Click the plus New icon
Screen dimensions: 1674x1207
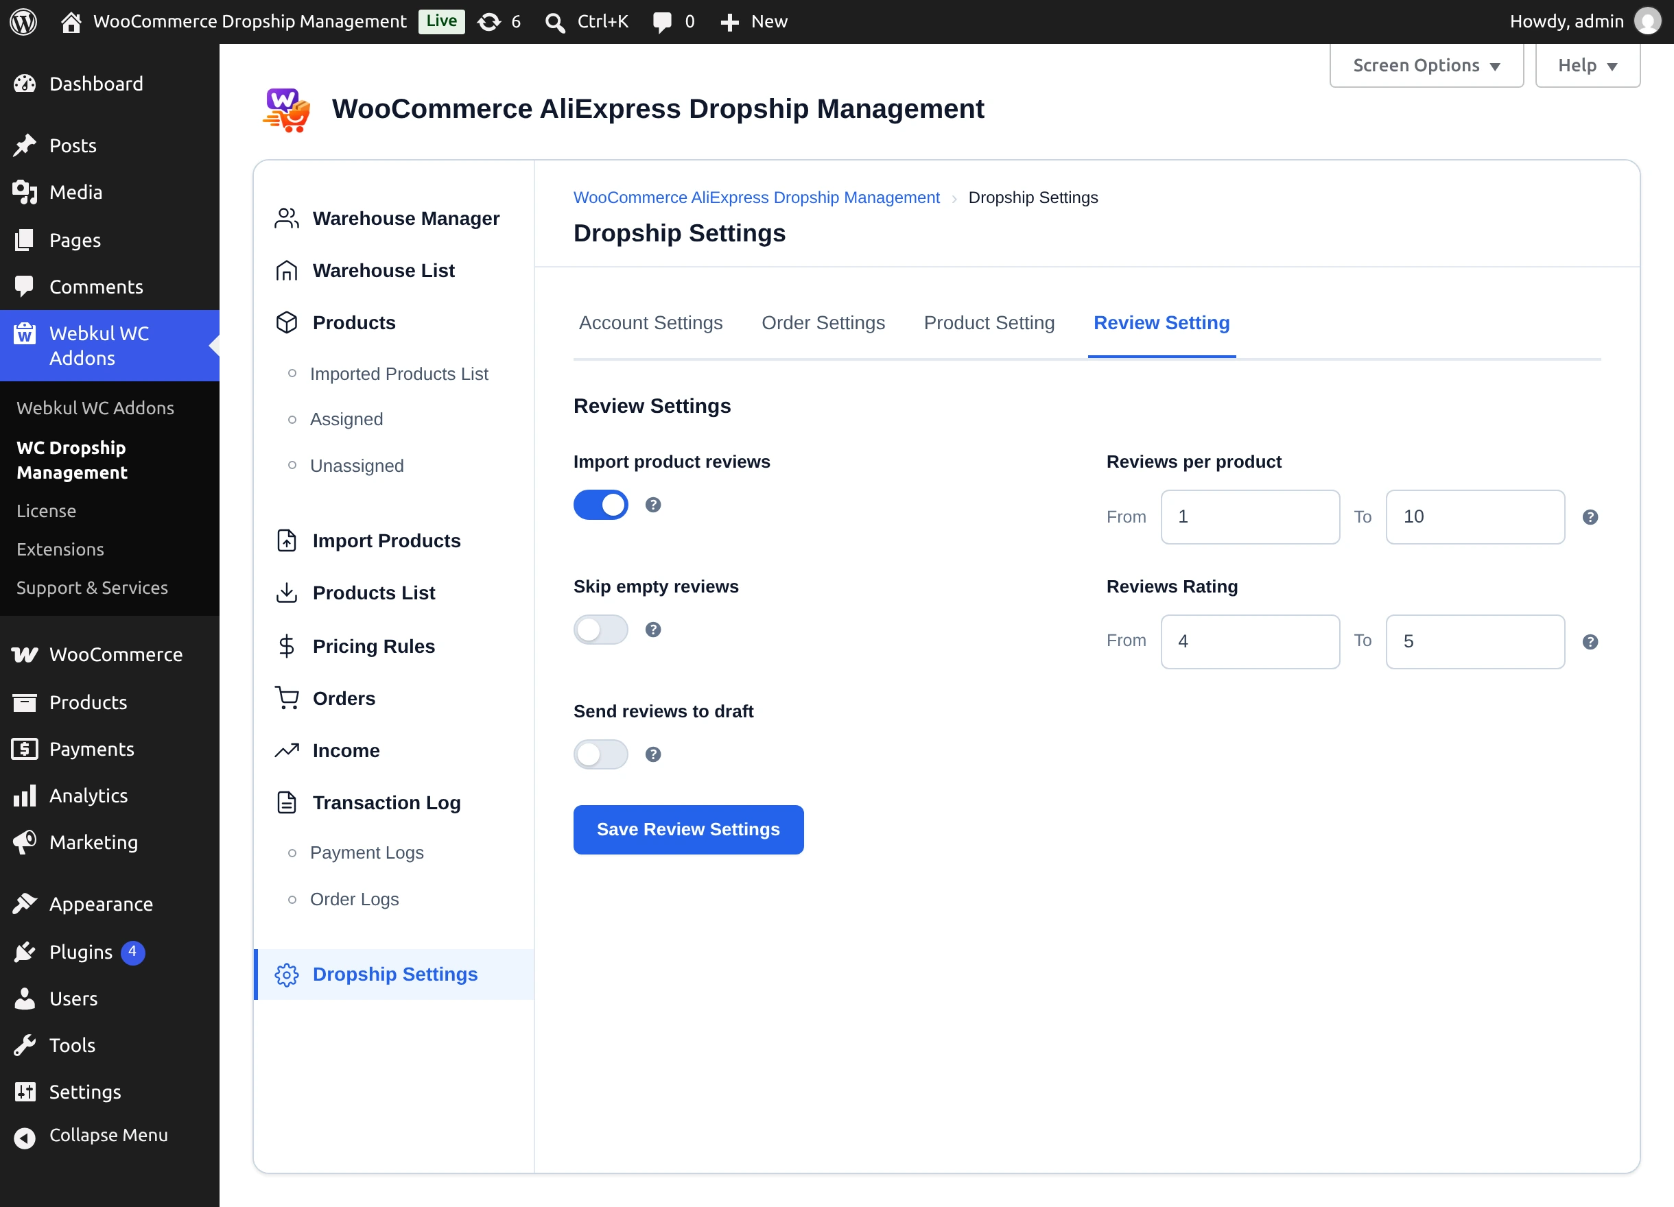(x=729, y=22)
